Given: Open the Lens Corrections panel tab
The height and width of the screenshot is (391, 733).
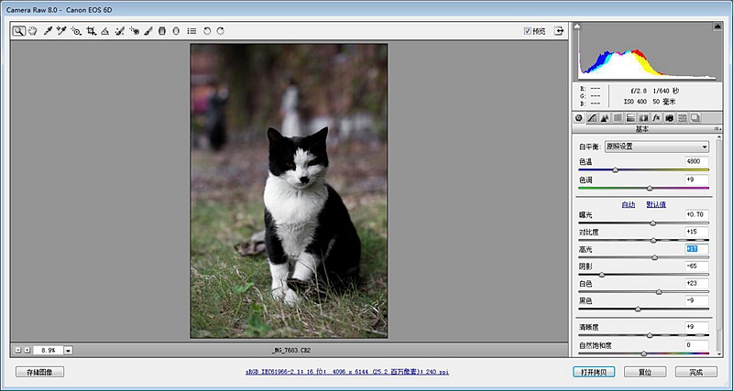Looking at the screenshot, I should (644, 118).
